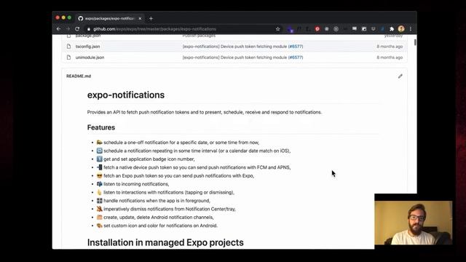The width and height of the screenshot is (466, 262).
Task: Click the presenter webcam thumbnail
Action: coord(414,223)
